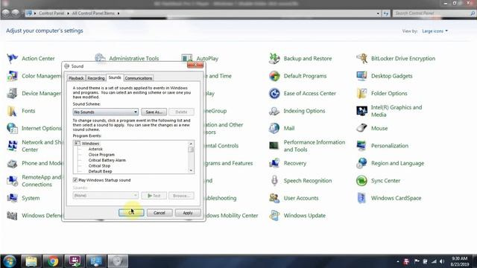Apply the sound settings
This screenshot has width=477, height=268.
[x=188, y=213]
